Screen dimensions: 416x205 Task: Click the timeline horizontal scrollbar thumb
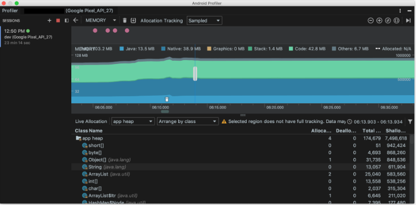pyautogui.click(x=165, y=112)
